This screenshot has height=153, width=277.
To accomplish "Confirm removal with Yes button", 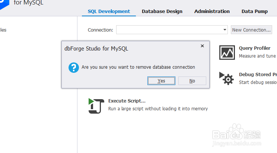I will point(161,81).
